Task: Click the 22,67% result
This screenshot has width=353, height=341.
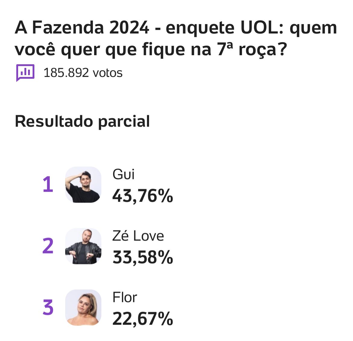Action: 143,319
